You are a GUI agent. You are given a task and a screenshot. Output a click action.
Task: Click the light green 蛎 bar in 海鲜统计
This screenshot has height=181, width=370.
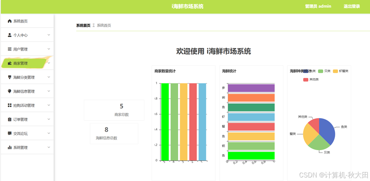[x=251, y=146]
